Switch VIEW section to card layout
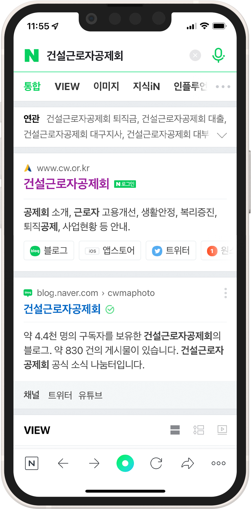 175,430
